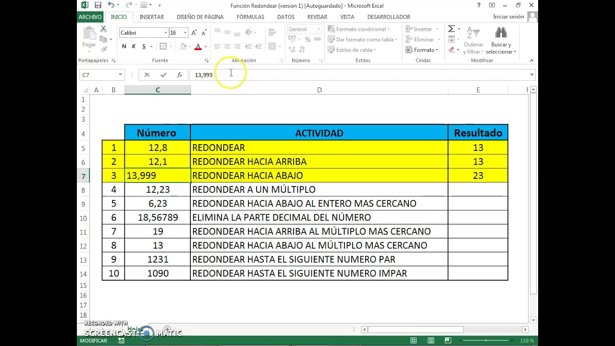Center cell text horizontally

pos(227,47)
